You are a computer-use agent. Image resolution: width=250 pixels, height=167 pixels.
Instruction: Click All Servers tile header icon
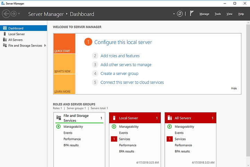pyautogui.click(x=170, y=118)
